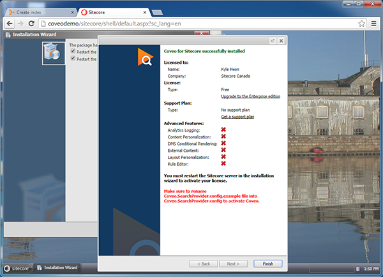Close the Sitecore browser tab

[145, 12]
